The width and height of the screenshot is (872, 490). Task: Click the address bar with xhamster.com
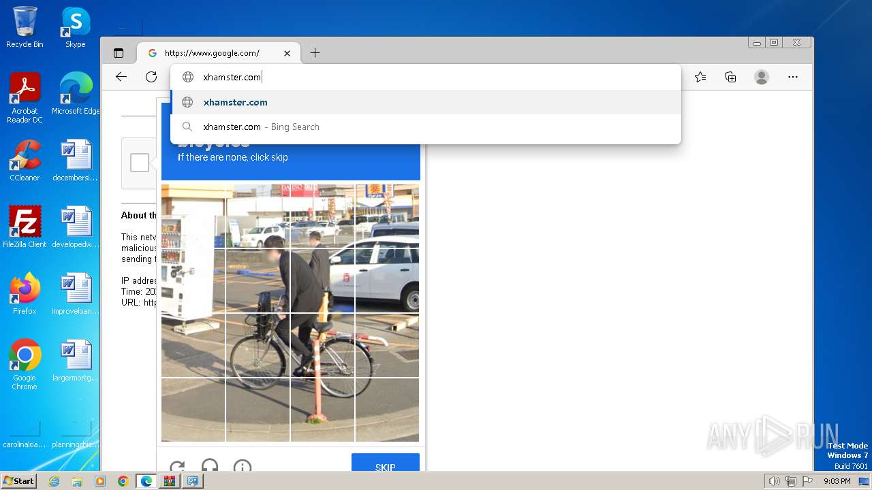point(426,77)
